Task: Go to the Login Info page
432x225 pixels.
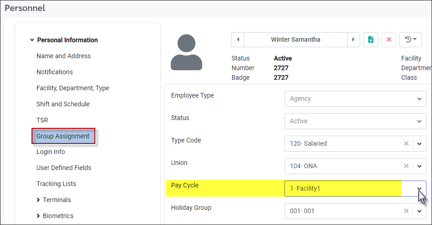Action: [x=51, y=152]
